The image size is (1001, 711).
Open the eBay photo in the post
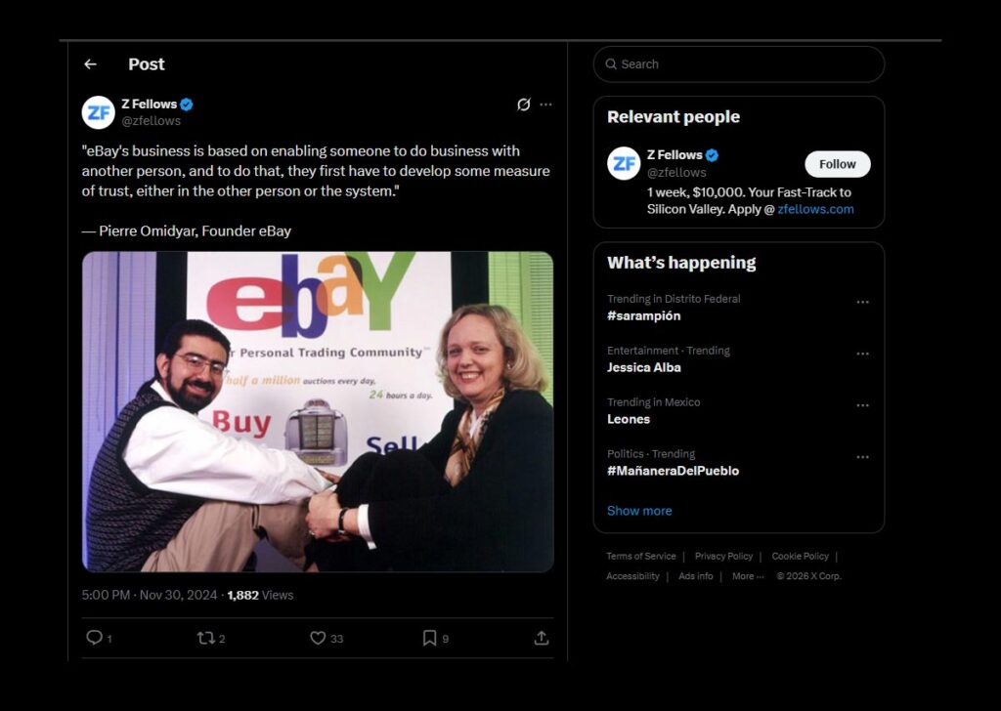click(318, 411)
